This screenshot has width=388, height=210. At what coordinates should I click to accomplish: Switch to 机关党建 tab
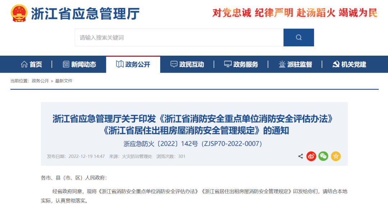click(349, 64)
